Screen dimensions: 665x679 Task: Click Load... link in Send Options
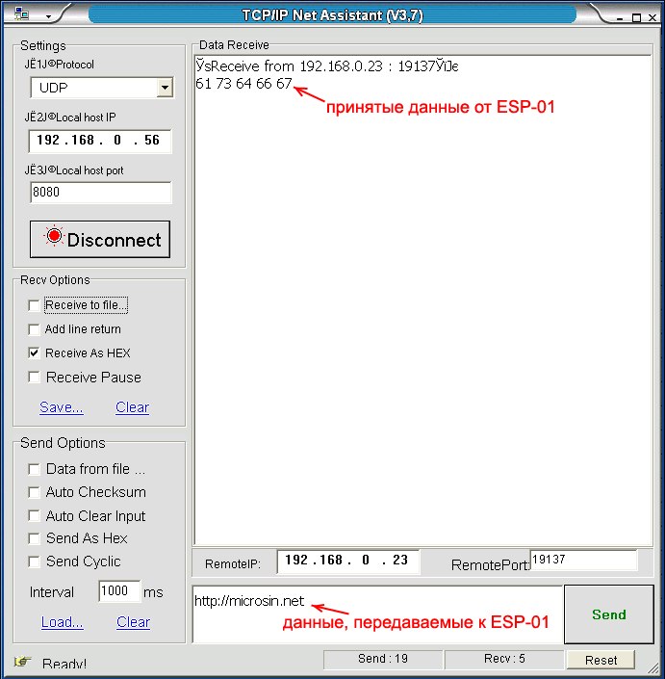click(63, 622)
